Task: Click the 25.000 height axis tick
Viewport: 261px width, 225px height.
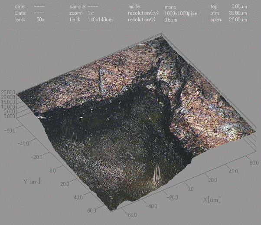Action: tap(8, 93)
